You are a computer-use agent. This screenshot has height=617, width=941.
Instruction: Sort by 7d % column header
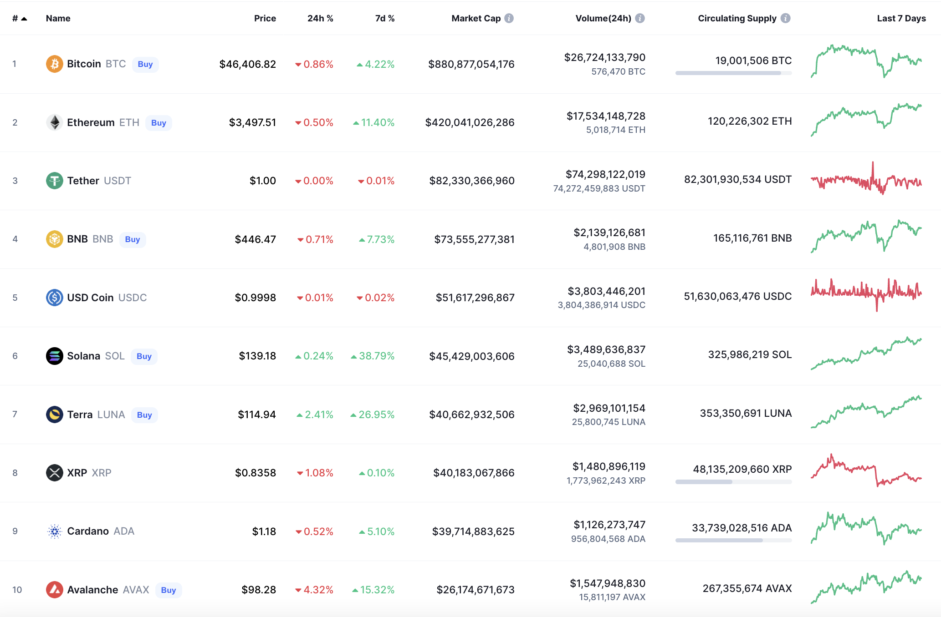tap(384, 18)
